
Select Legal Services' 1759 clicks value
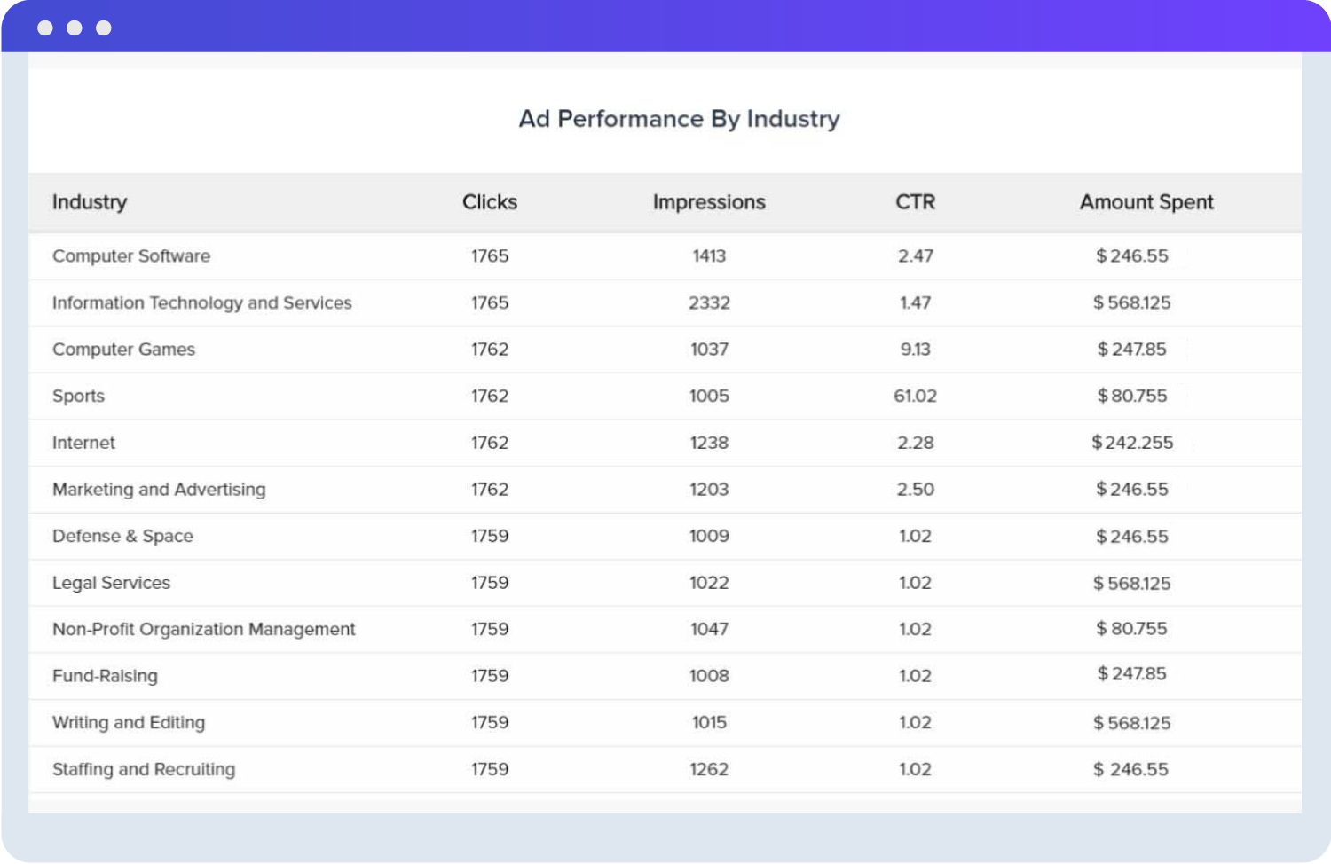(x=490, y=583)
